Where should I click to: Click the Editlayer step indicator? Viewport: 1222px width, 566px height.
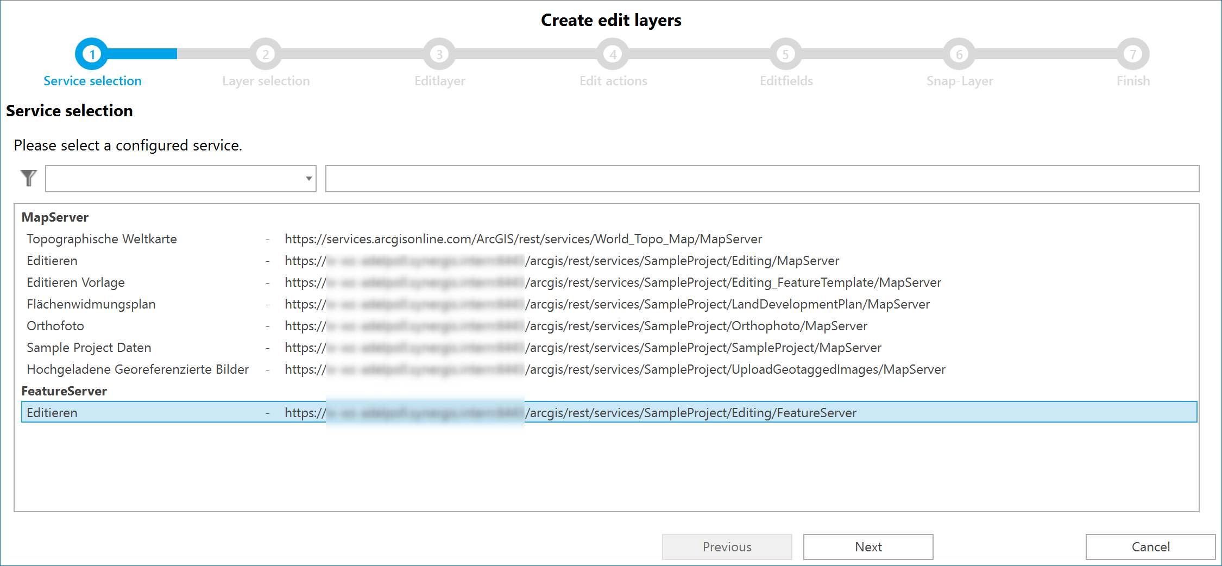(439, 54)
